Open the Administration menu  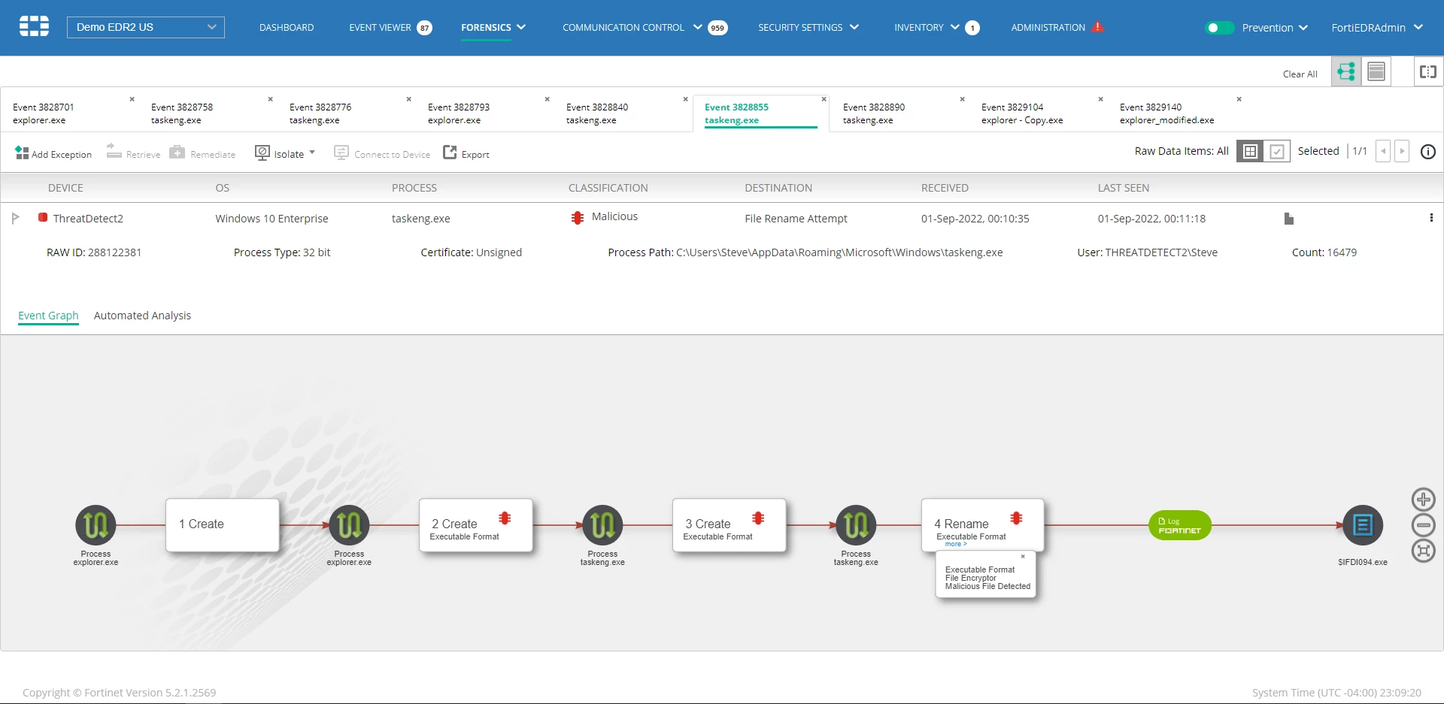(1048, 28)
